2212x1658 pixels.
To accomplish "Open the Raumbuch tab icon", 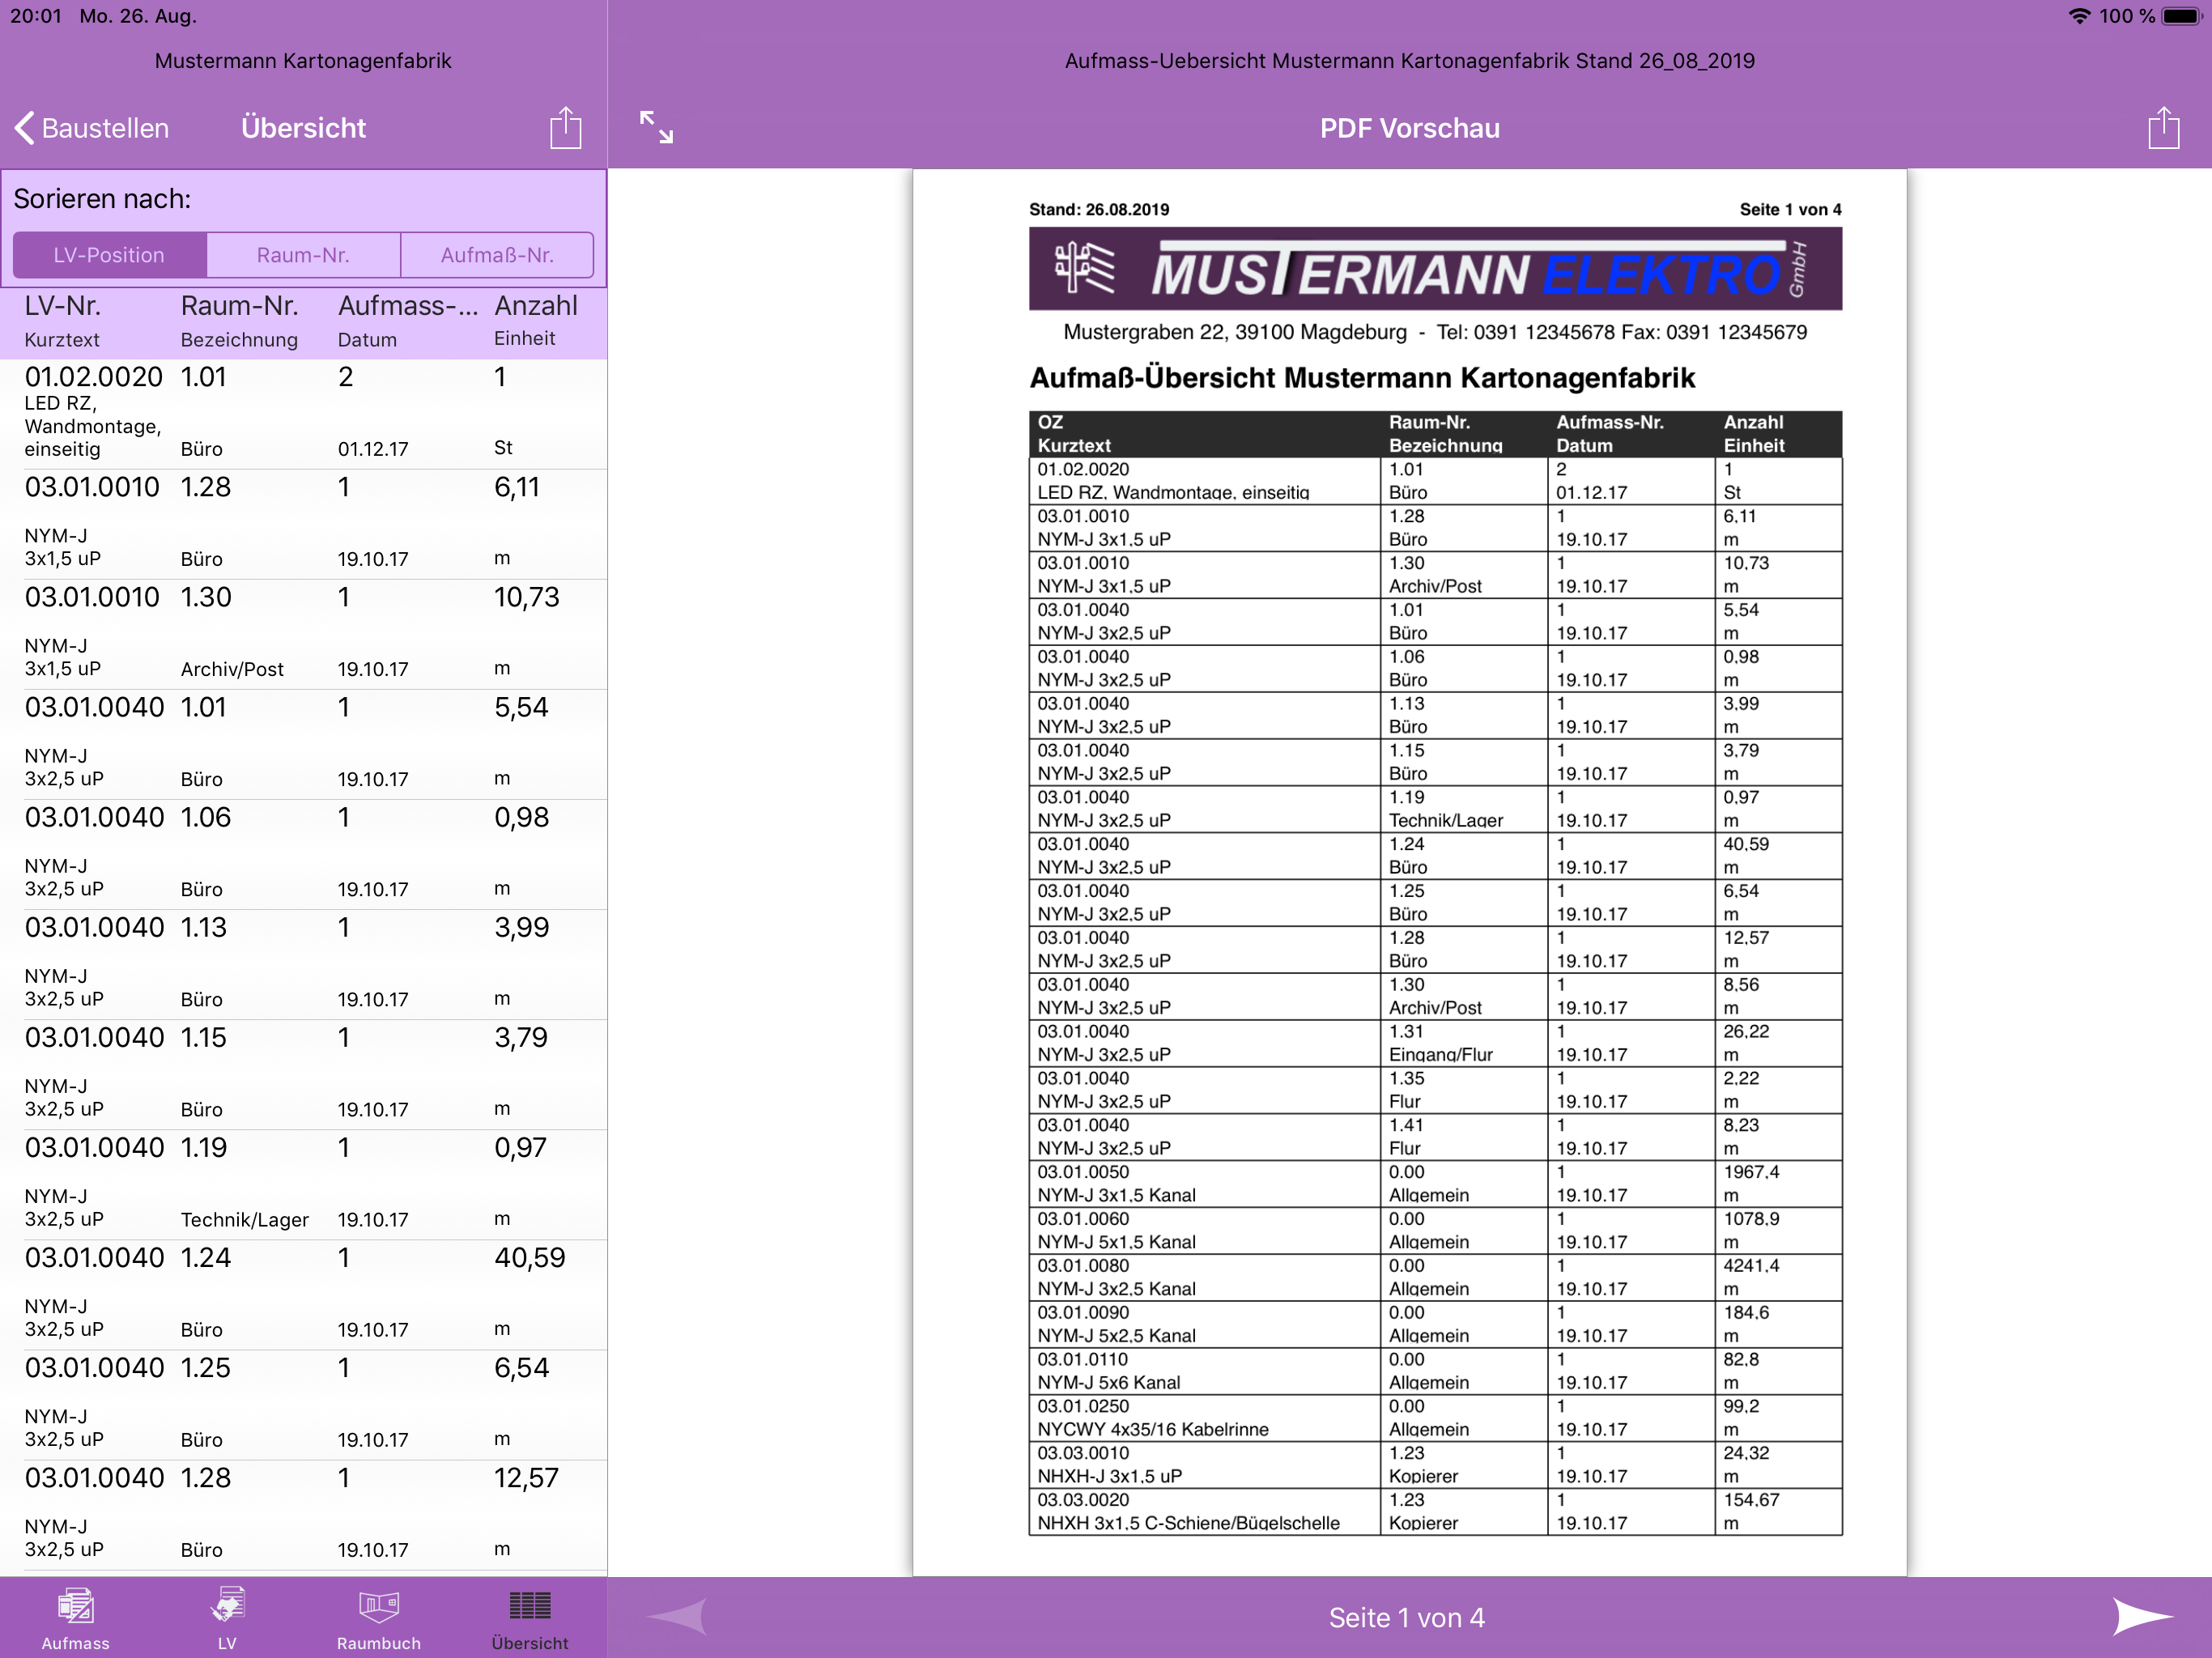I will coord(379,1618).
